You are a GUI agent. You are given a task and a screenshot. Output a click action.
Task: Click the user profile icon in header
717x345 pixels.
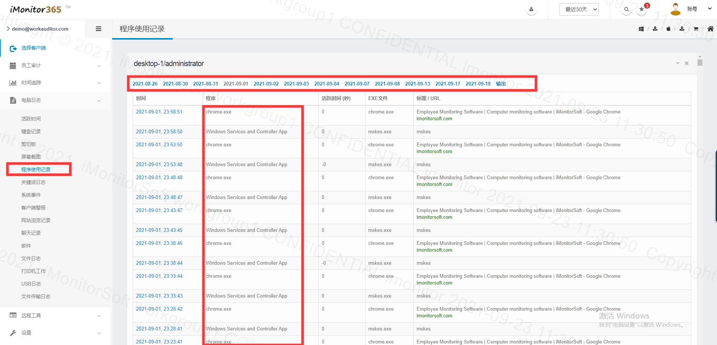coord(531,10)
